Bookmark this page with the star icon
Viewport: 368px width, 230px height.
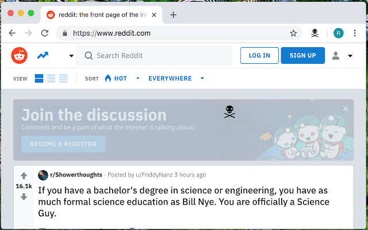(293, 33)
